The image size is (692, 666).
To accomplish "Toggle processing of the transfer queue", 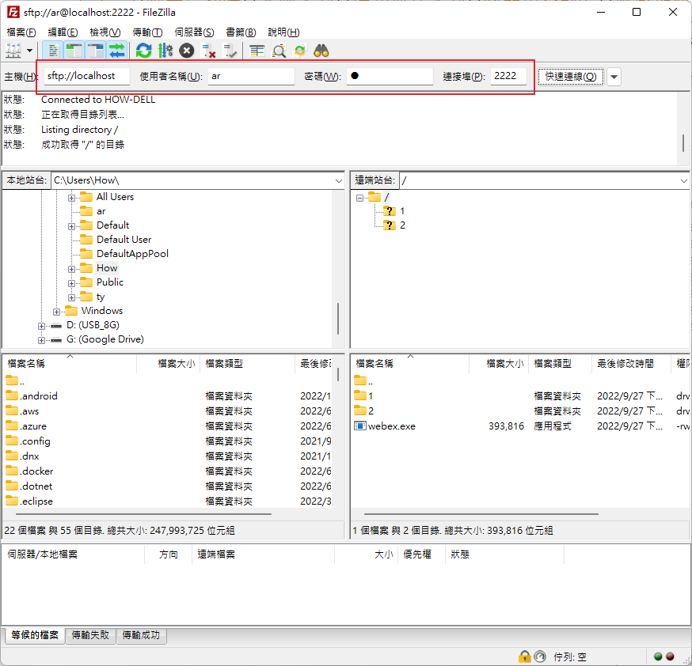I will [165, 51].
